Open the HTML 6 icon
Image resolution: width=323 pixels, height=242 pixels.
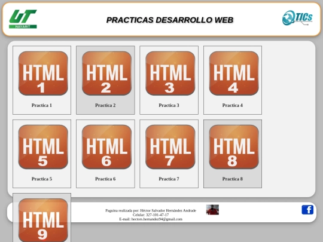[106, 147]
